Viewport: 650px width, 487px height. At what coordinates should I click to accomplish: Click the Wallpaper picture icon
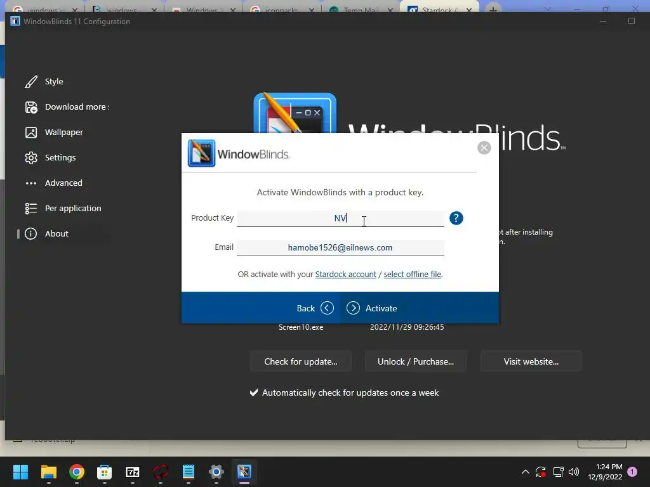click(31, 133)
